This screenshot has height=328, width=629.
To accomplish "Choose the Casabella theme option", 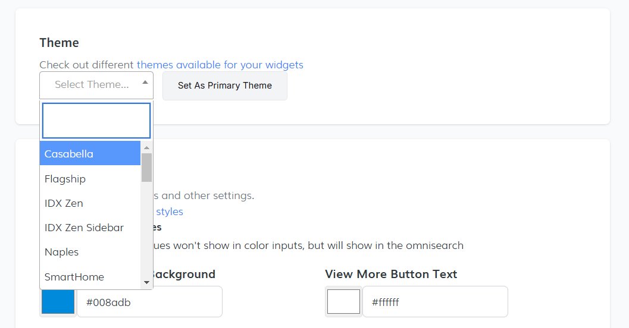I will tap(90, 154).
